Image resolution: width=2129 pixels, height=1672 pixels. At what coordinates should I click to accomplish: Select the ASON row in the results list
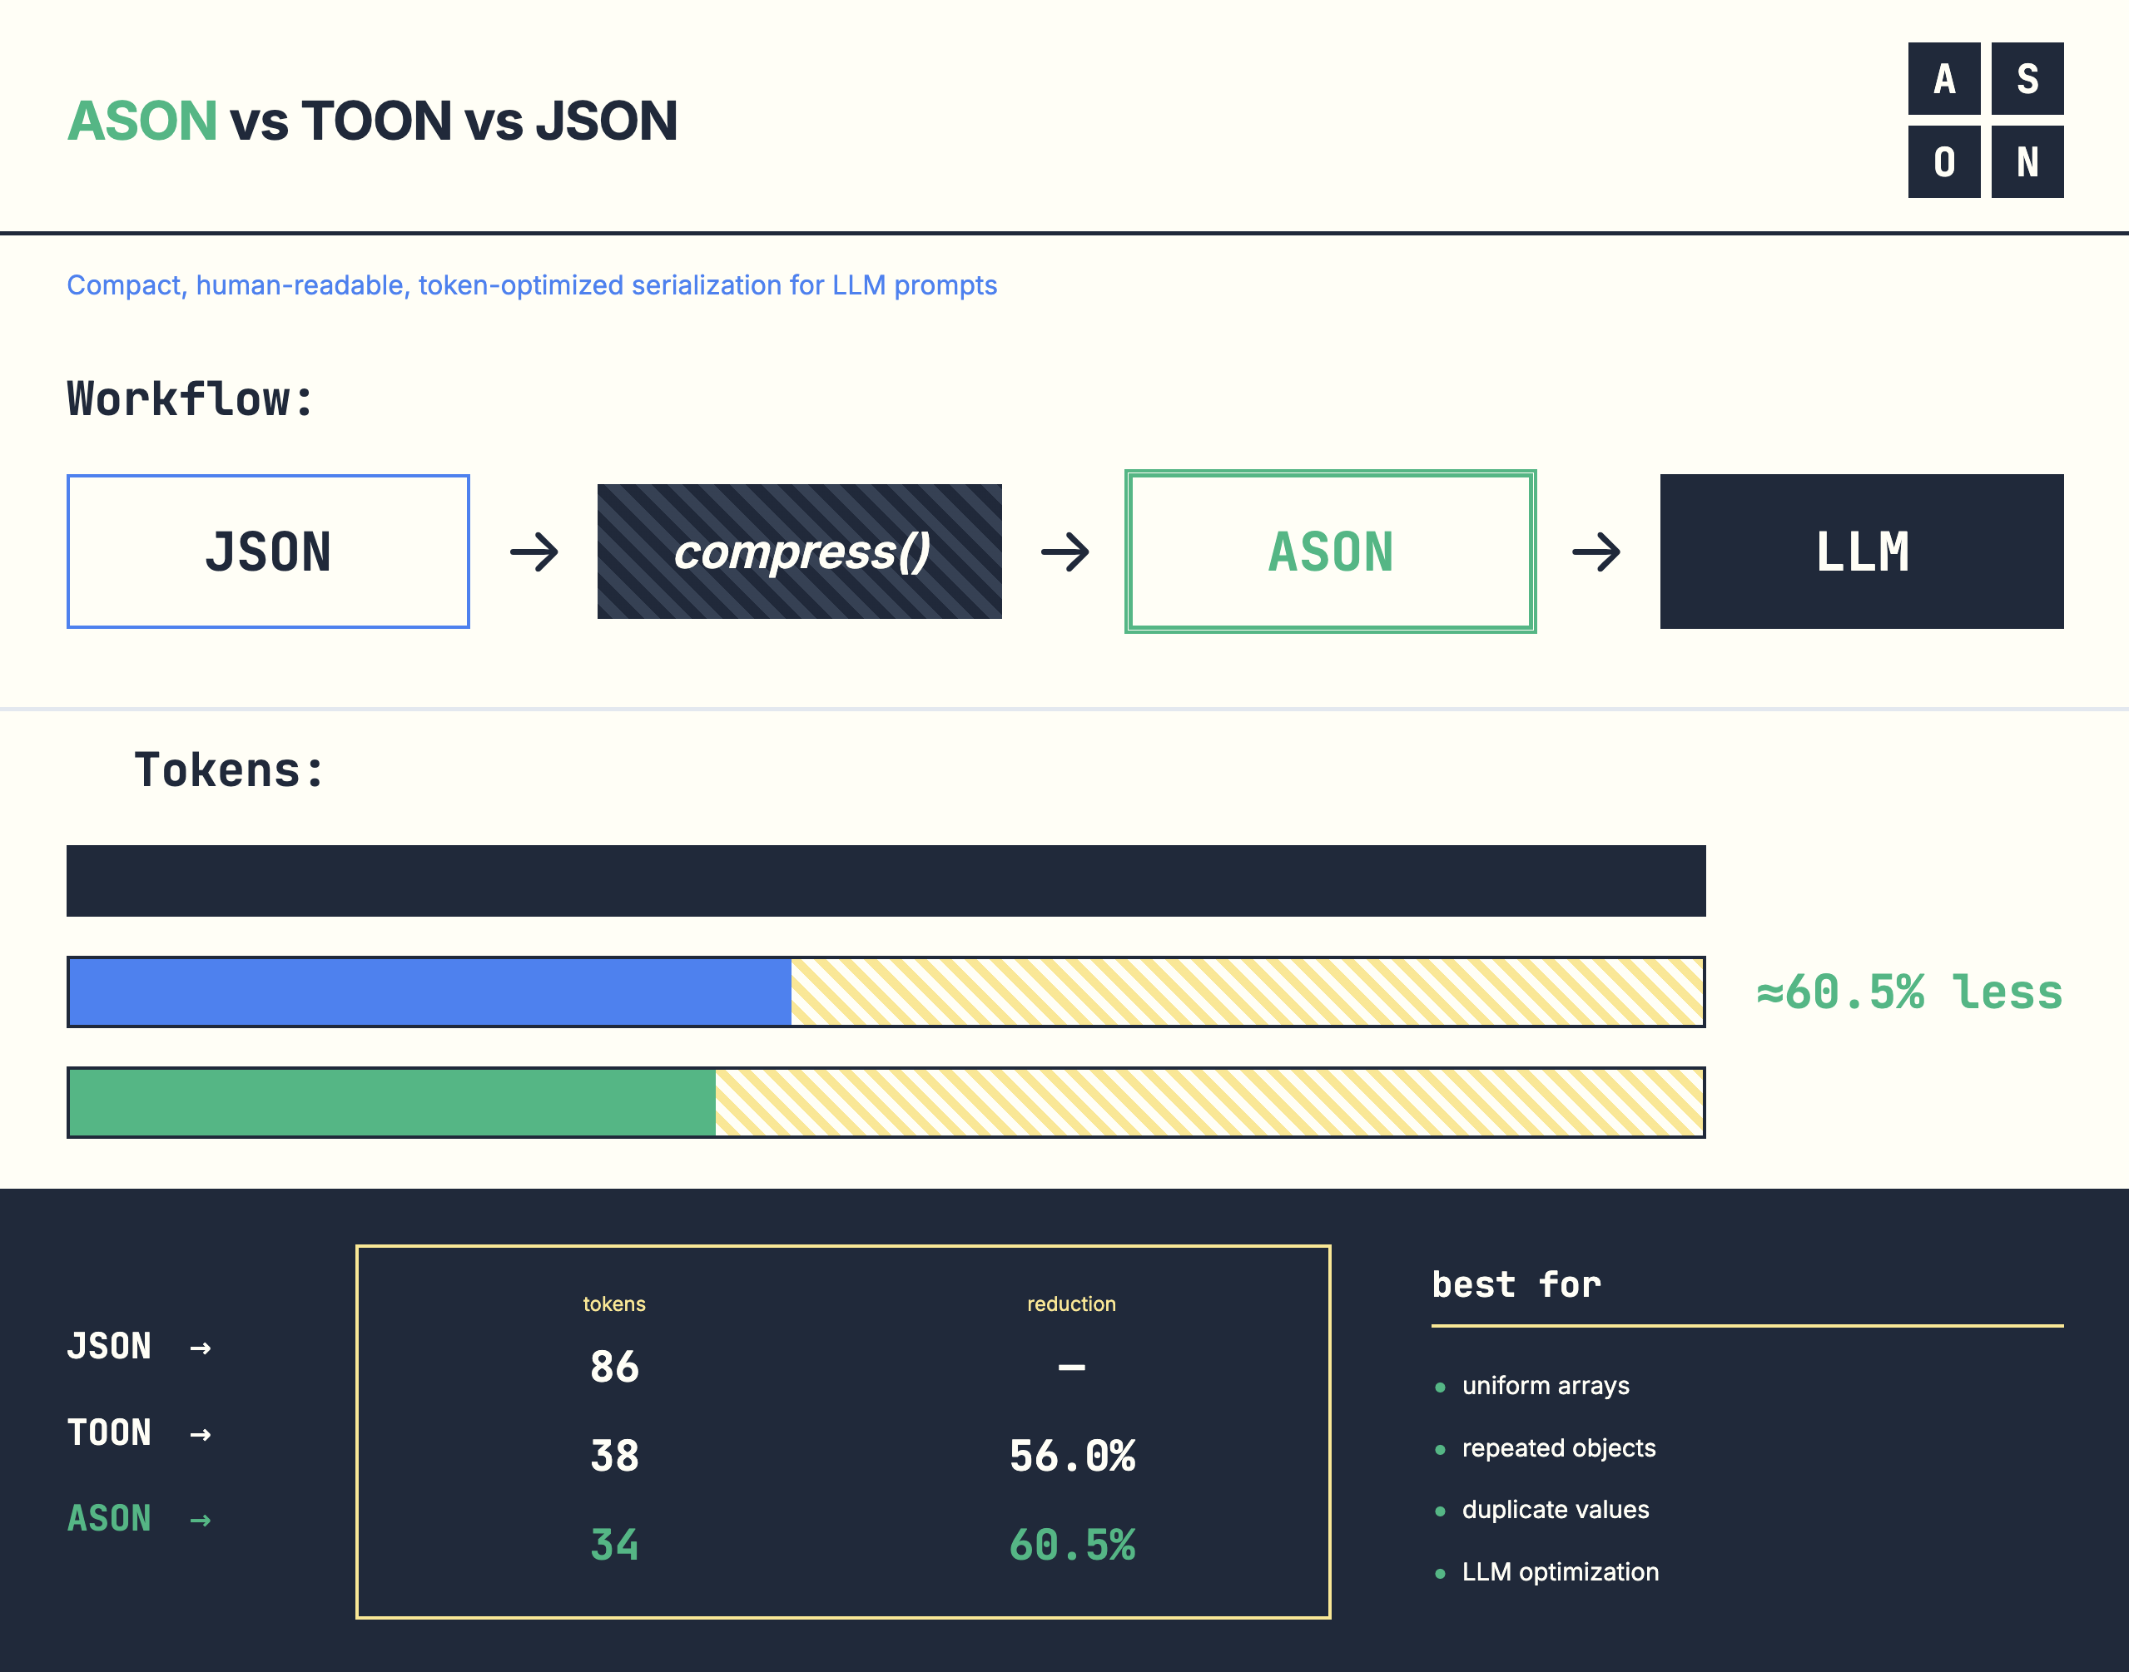click(x=107, y=1518)
